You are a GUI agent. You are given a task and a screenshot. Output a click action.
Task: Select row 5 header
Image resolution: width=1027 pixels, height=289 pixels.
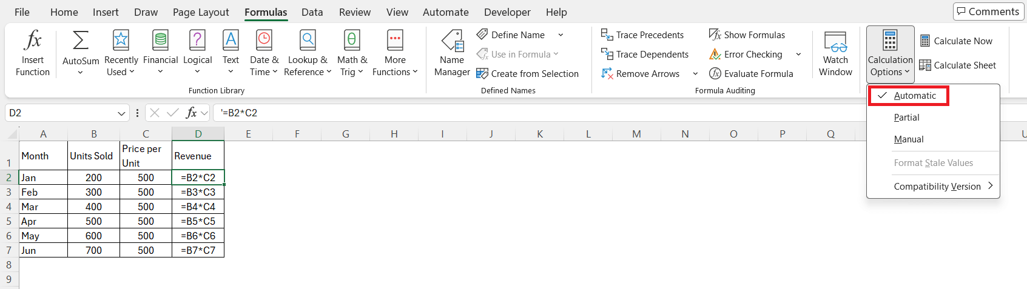pos(9,221)
